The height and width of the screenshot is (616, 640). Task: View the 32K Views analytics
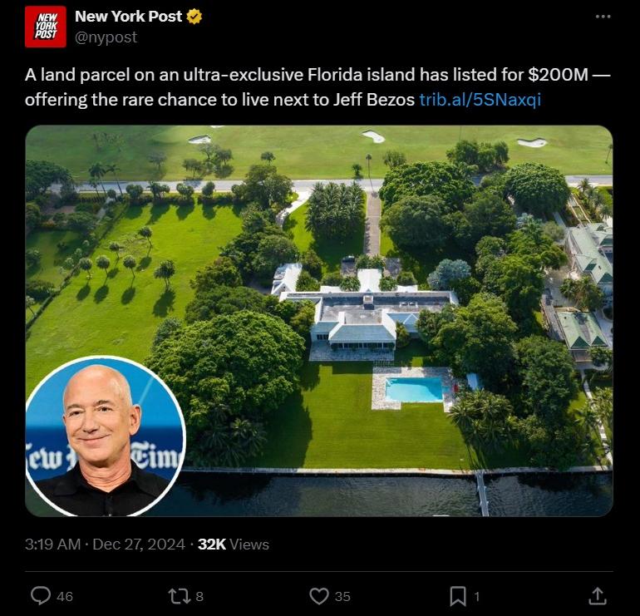point(234,545)
